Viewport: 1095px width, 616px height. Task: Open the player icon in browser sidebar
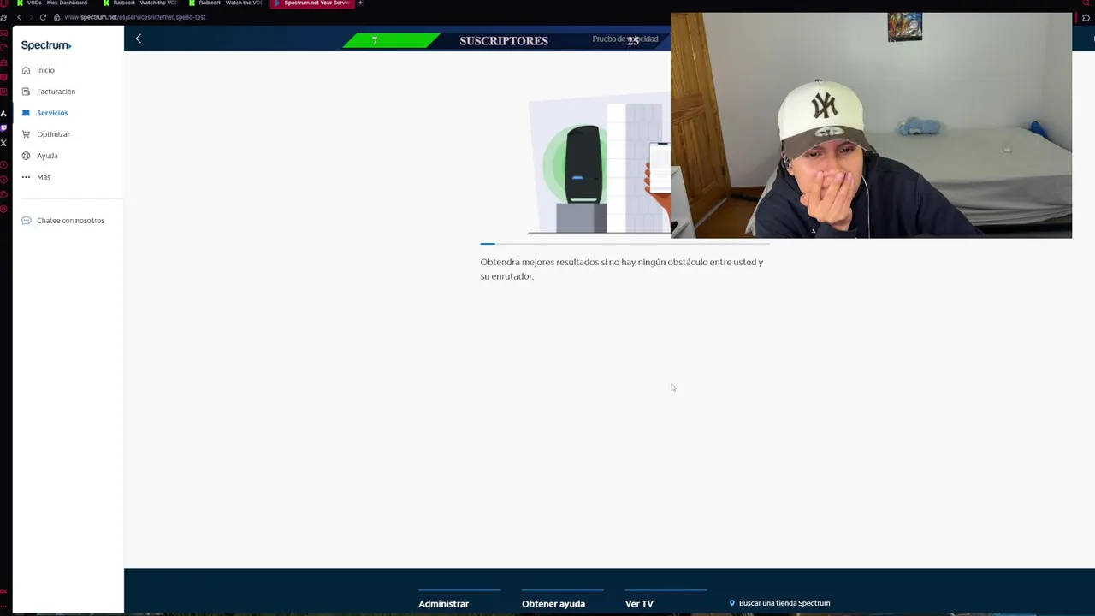pyautogui.click(x=3, y=164)
